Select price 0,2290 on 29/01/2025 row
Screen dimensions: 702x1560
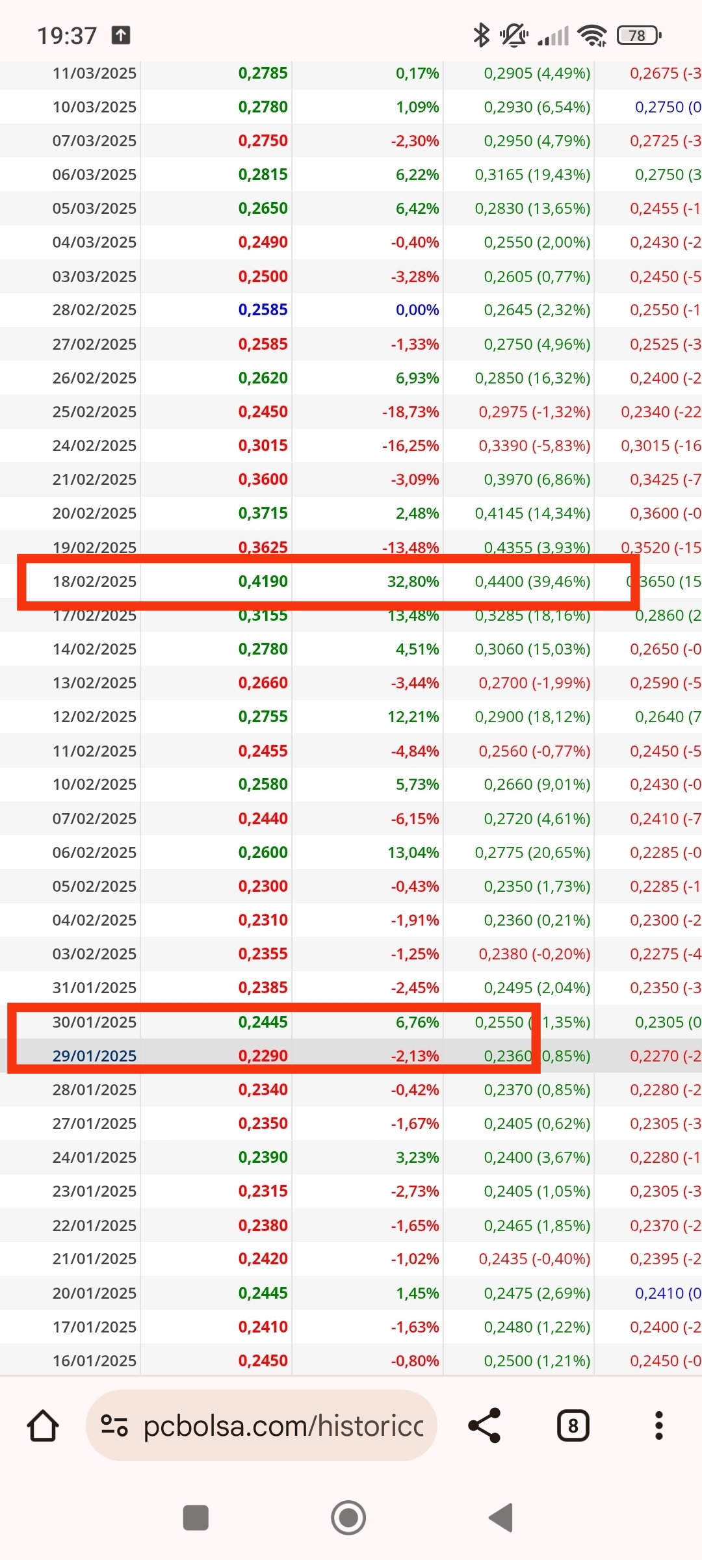coord(263,1056)
